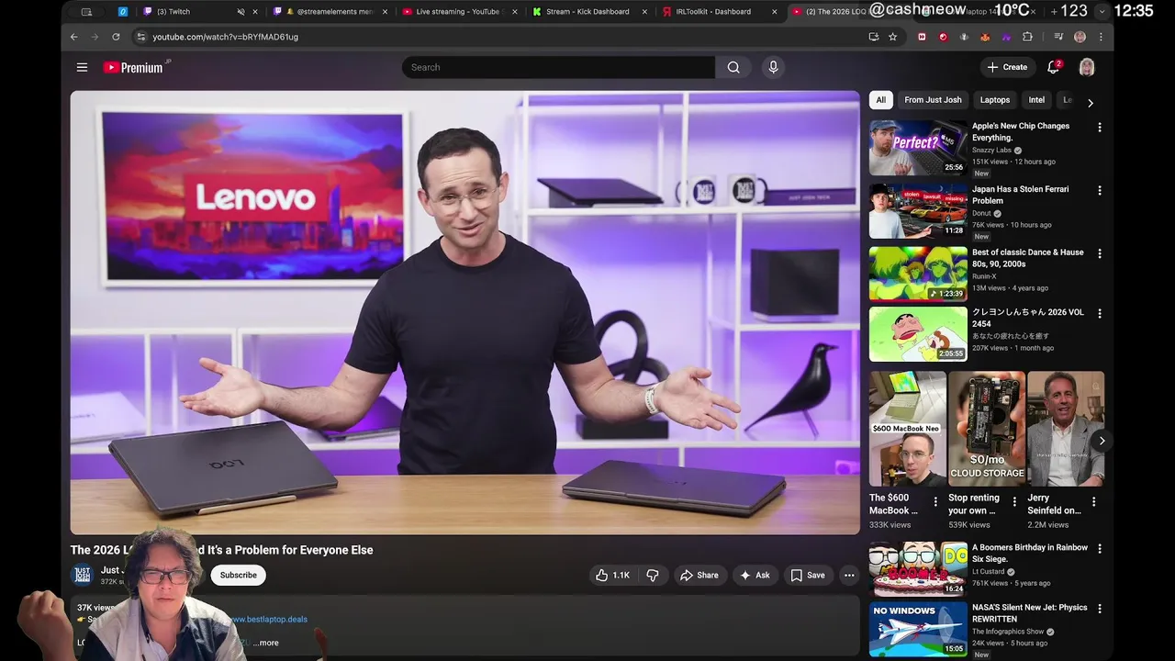The height and width of the screenshot is (661, 1175).
Task: Show next Shorts with right arrow
Action: [x=1102, y=441]
